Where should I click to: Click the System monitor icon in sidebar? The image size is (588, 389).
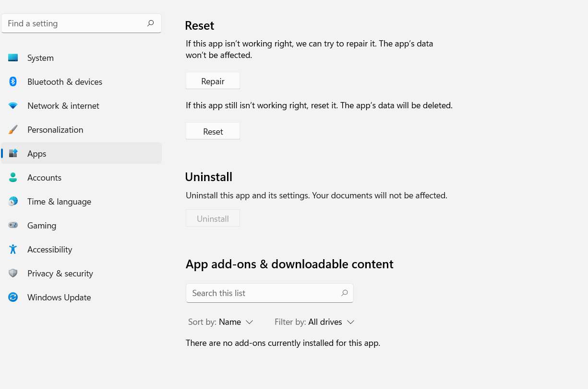[x=13, y=58]
